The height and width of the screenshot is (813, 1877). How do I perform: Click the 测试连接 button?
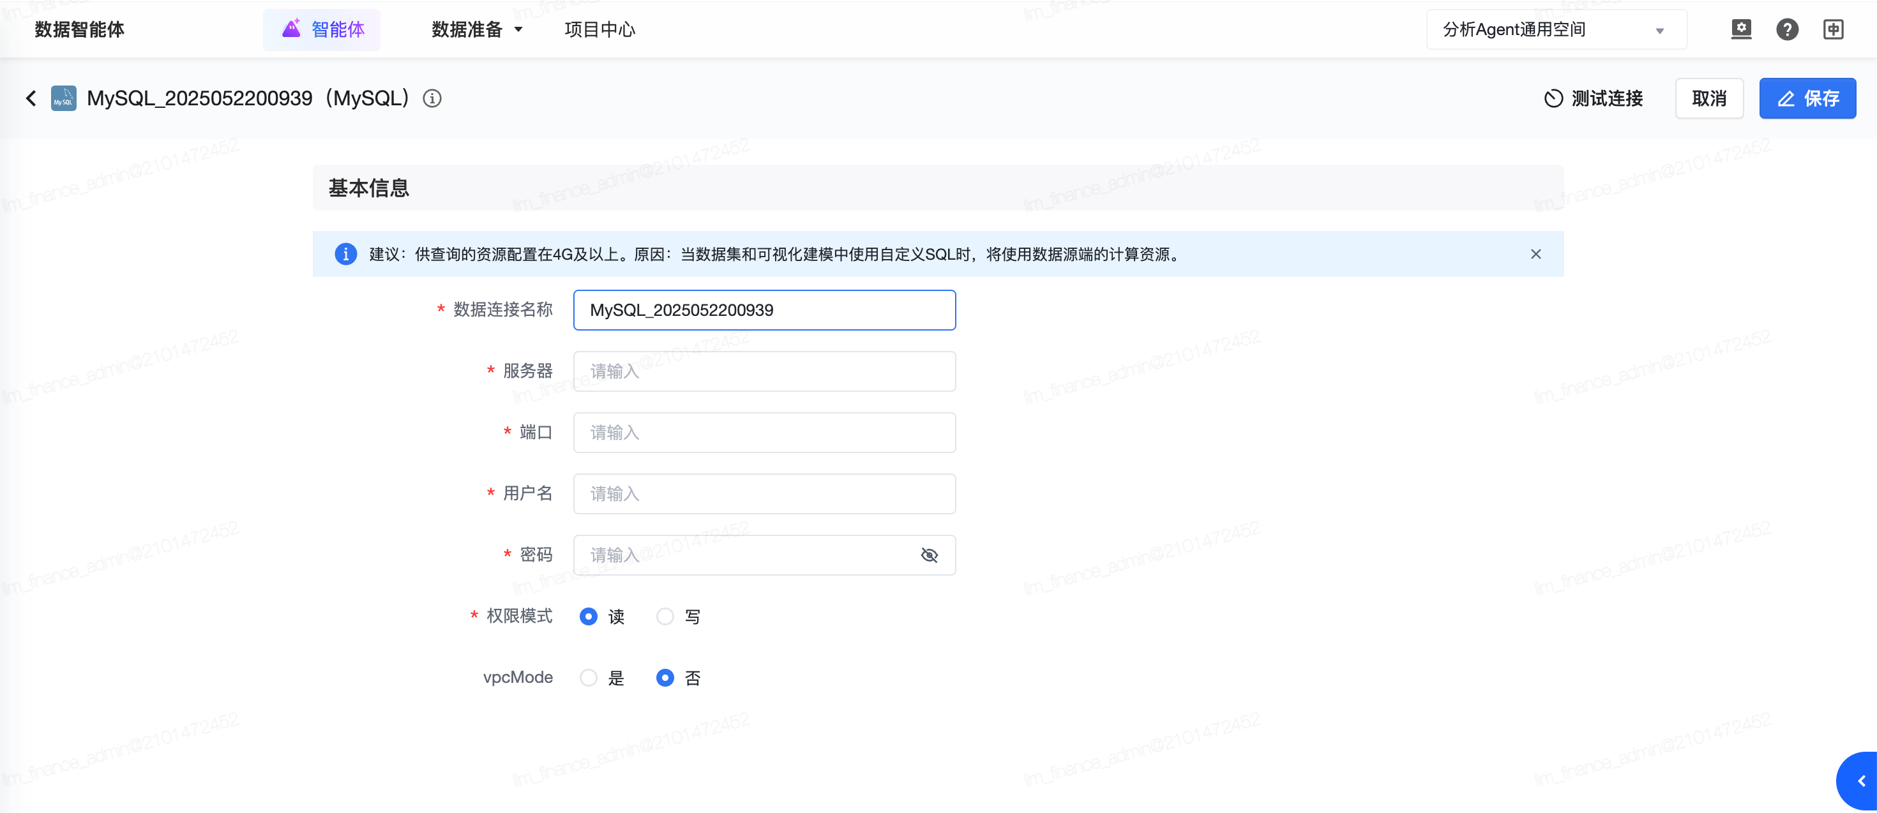(x=1594, y=98)
